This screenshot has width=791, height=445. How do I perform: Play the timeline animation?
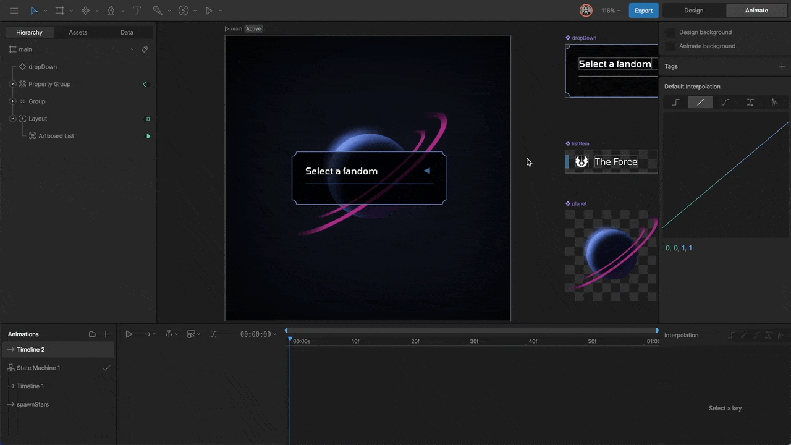[129, 334]
